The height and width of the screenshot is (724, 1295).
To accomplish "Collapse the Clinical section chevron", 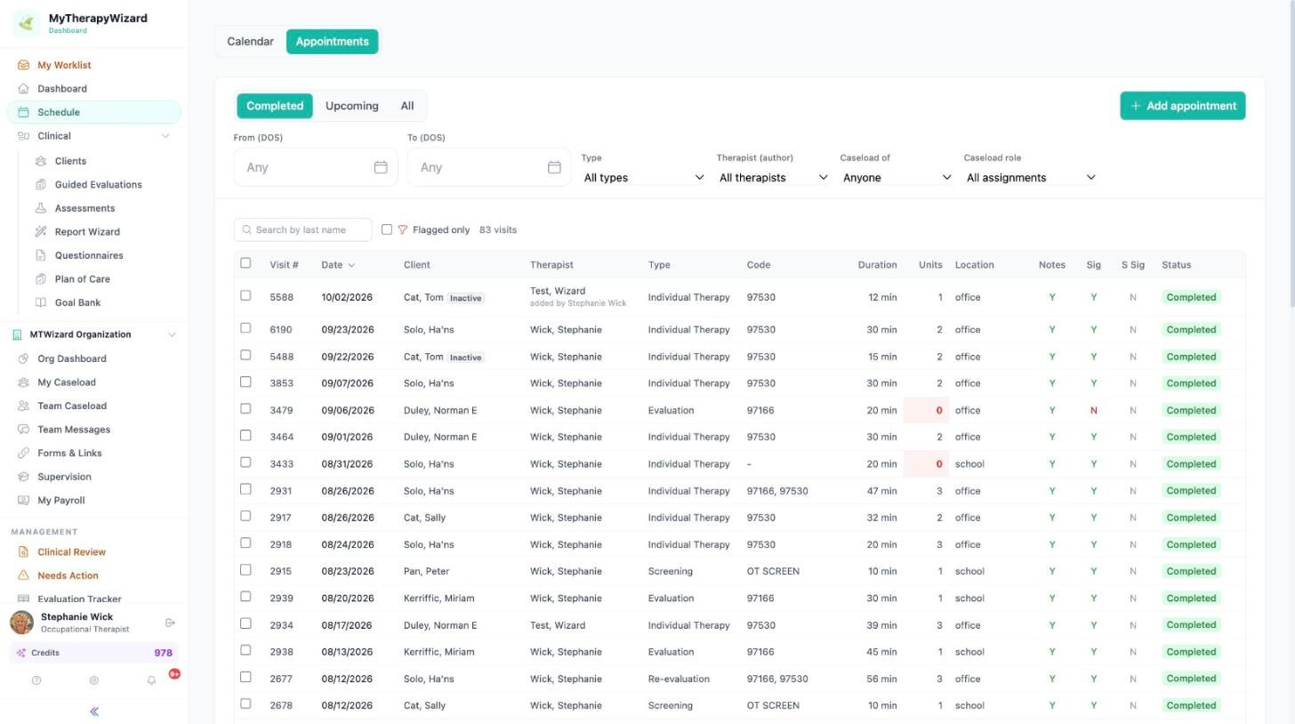I will [x=165, y=136].
